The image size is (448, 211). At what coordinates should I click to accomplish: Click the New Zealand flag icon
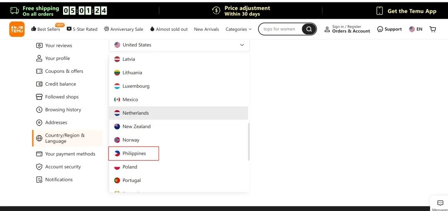point(117,126)
